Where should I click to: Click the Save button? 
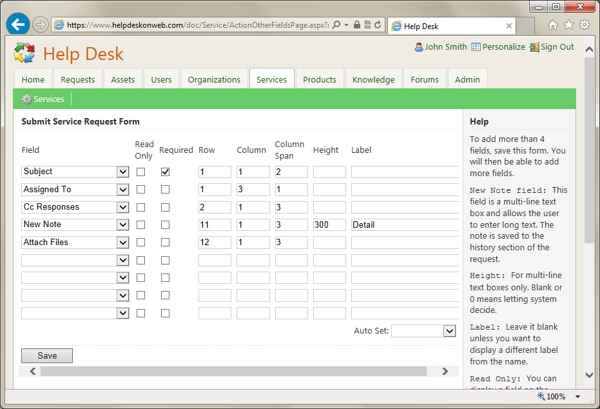[x=47, y=355]
